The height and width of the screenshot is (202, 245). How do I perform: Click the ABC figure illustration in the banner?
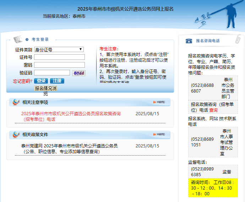tap(220, 16)
